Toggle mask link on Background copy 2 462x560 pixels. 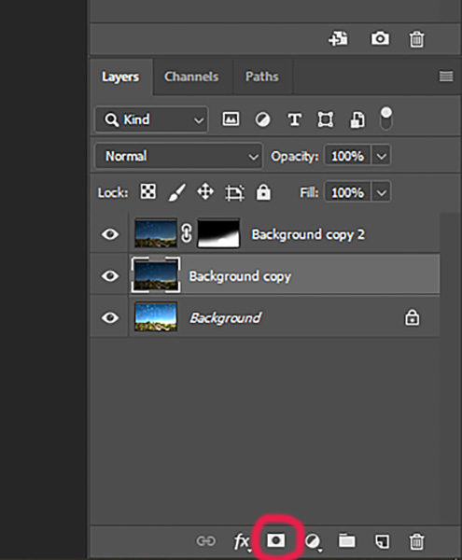pyautogui.click(x=187, y=233)
